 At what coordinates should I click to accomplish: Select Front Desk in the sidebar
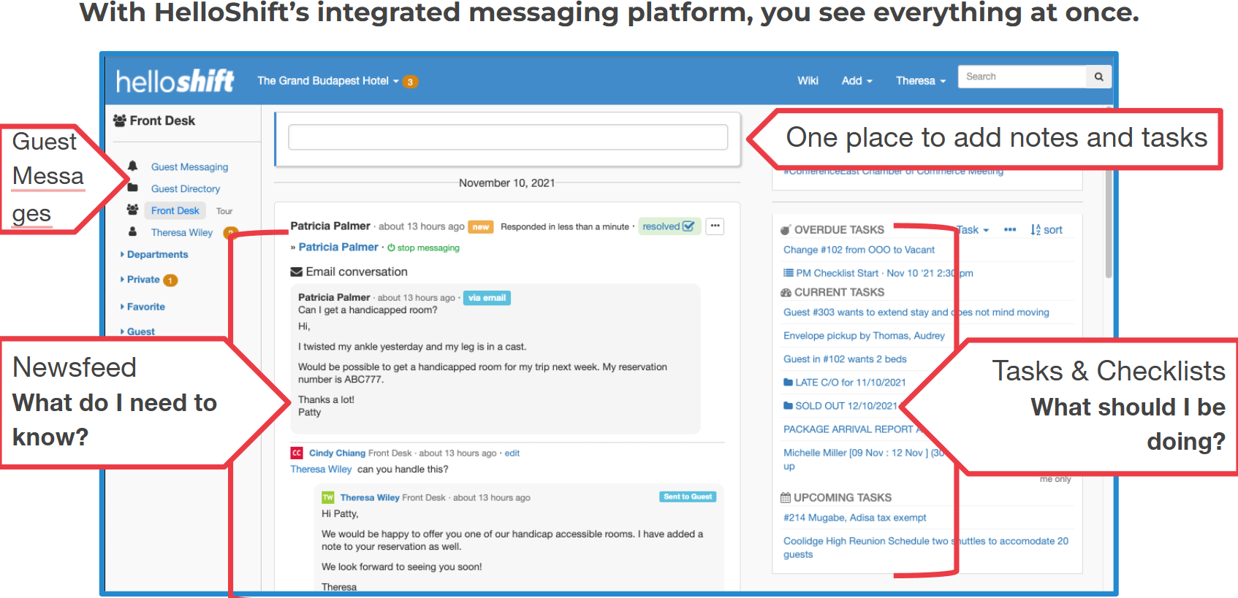point(175,211)
